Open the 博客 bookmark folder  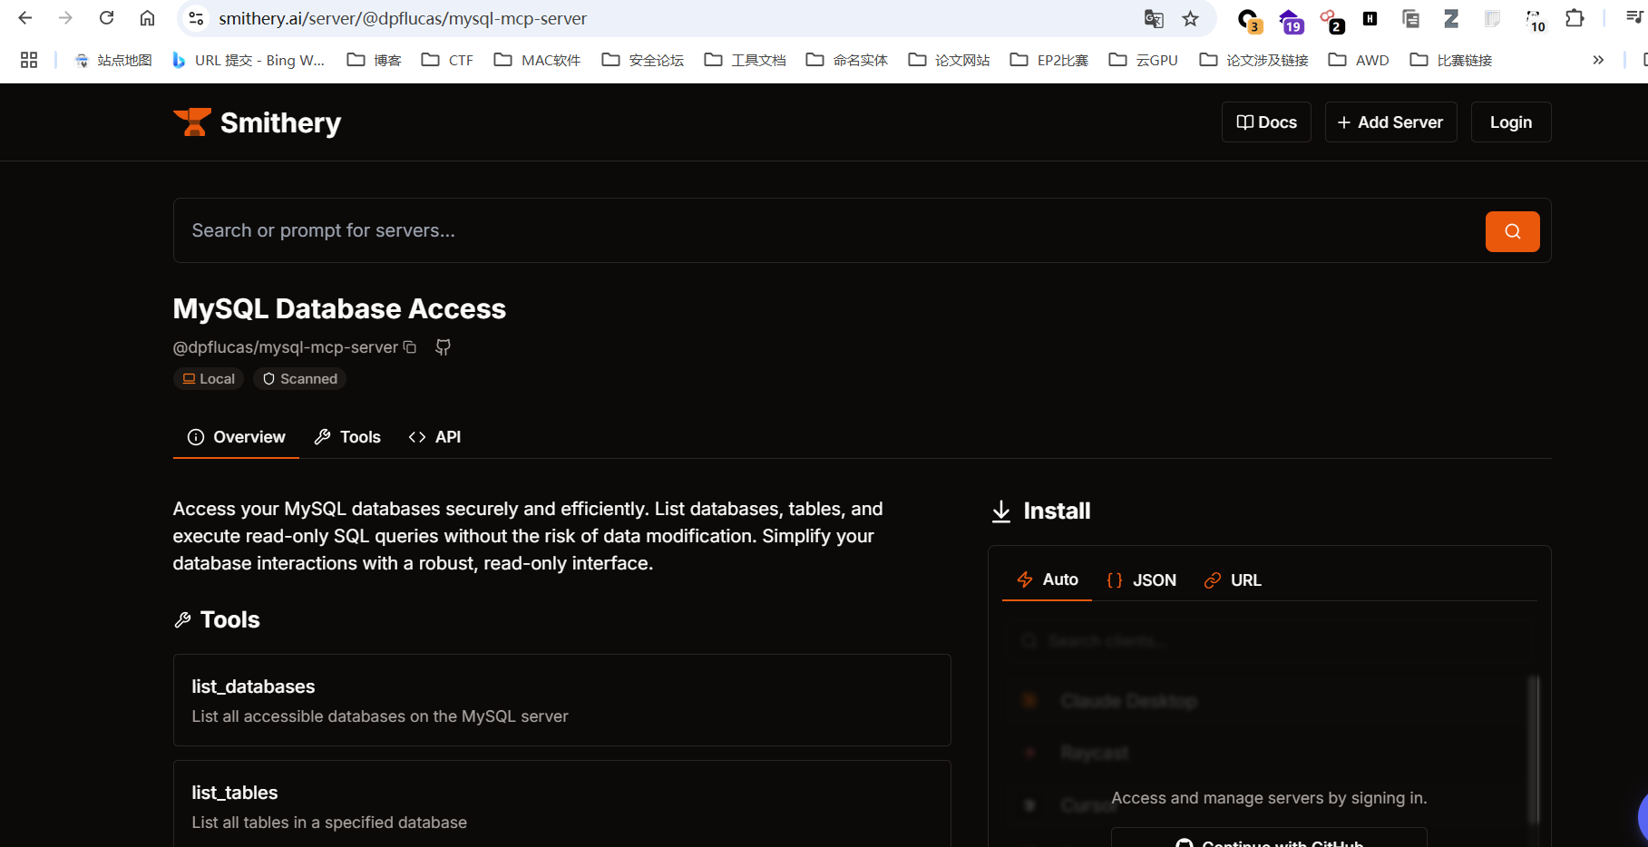[374, 60]
